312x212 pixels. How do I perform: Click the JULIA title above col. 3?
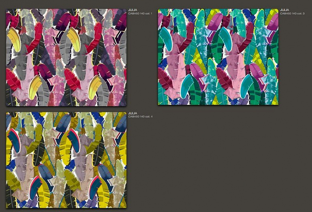(x=284, y=10)
